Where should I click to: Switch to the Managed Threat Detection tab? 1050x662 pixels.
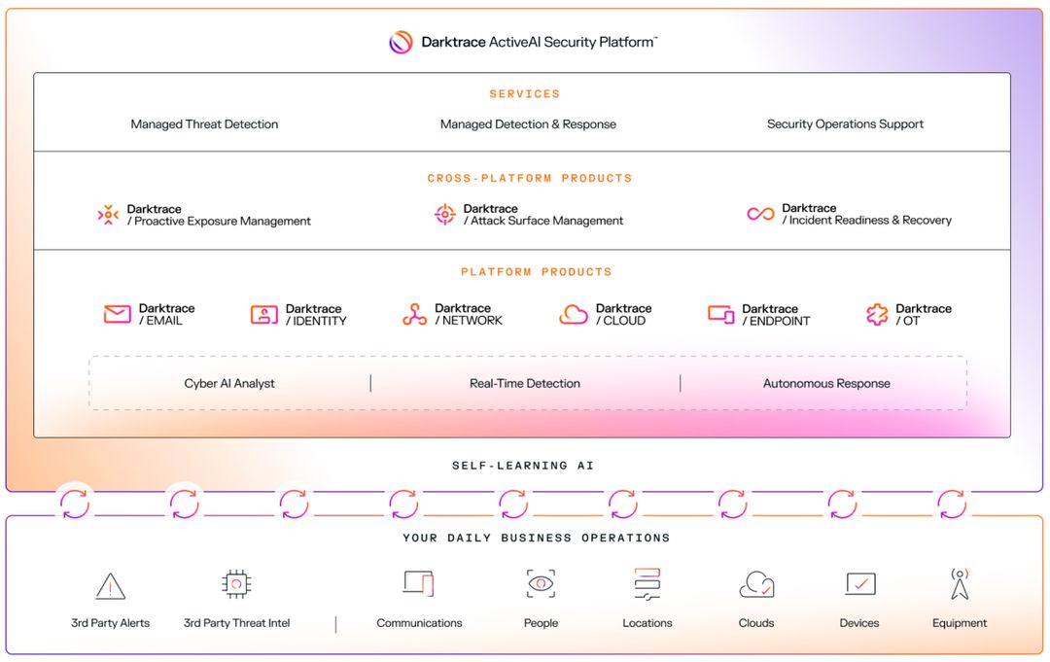pos(204,123)
